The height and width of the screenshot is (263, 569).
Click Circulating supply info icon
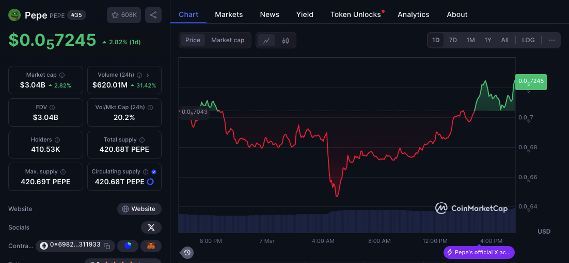coord(146,172)
